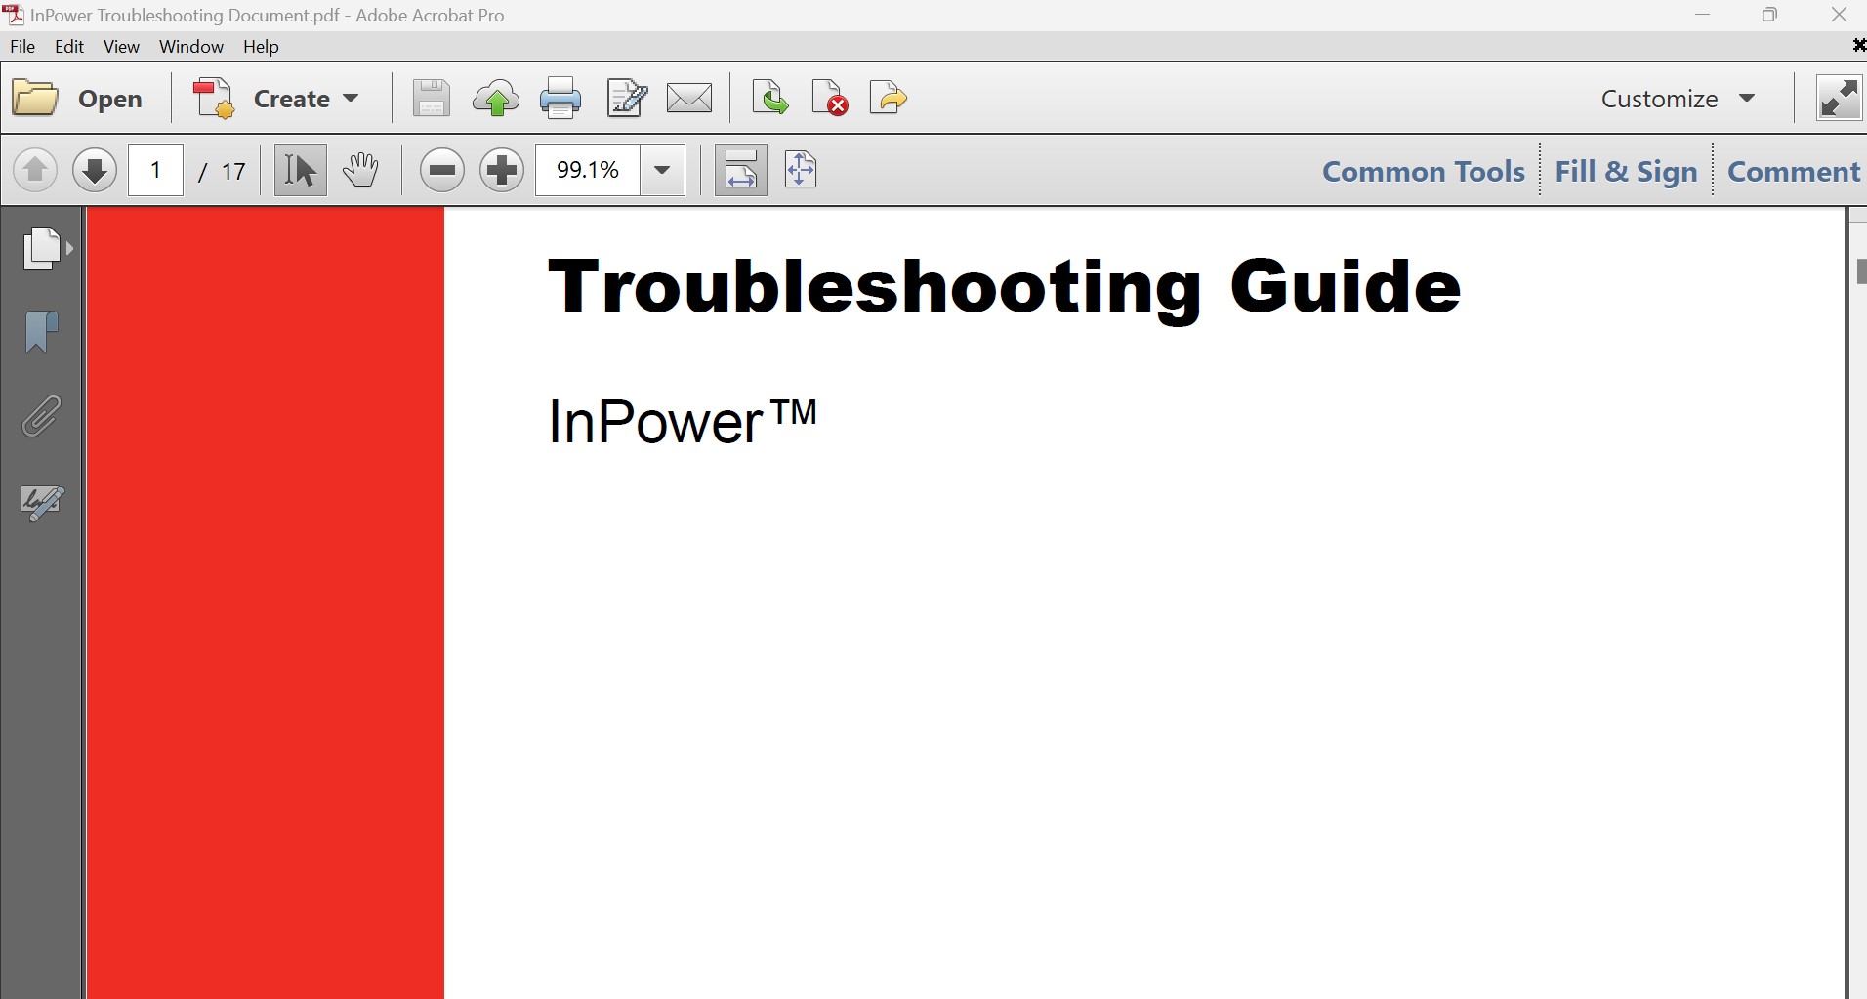Click the Open button label
The height and width of the screenshot is (999, 1867).
110,99
